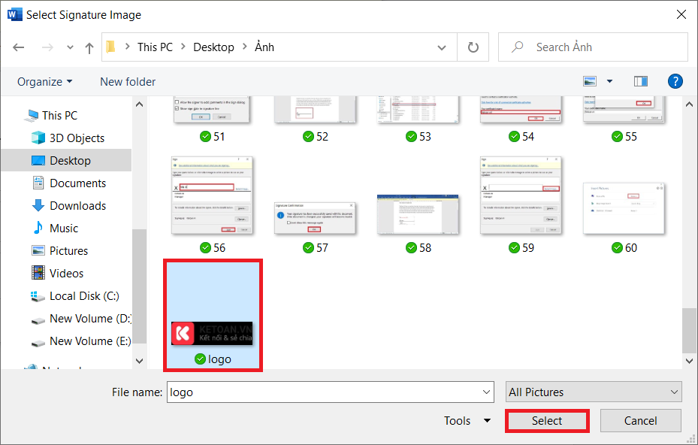
Task: Open Documents in the navigation pane
Action: 77,183
